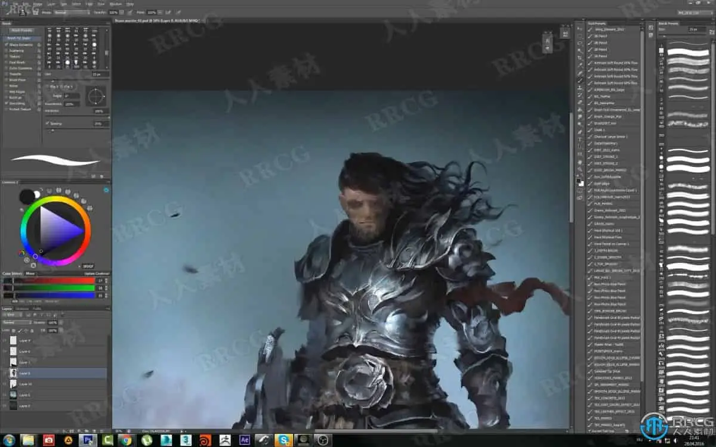The height and width of the screenshot is (447, 716).
Task: Enable the Scattering checkbox
Action: (6, 51)
